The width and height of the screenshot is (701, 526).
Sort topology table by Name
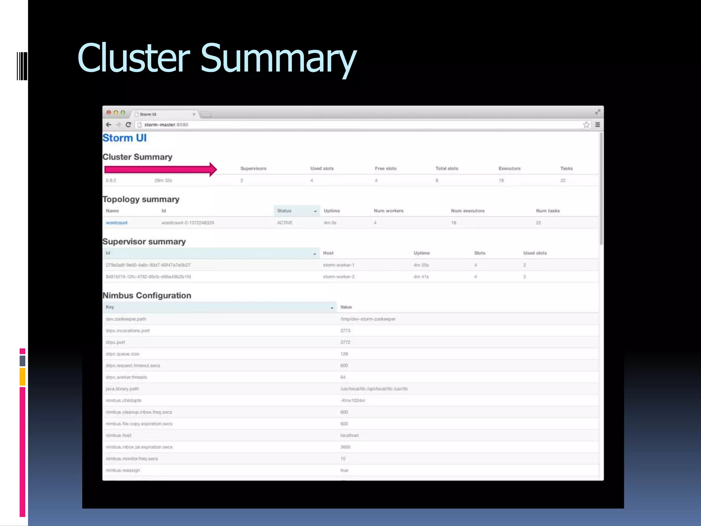pos(112,211)
